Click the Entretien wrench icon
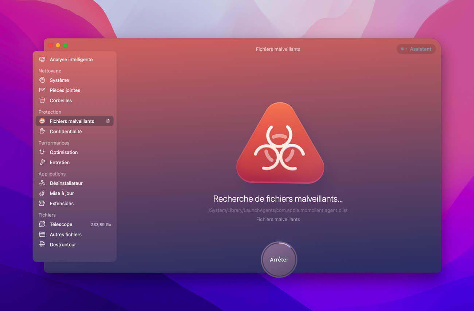Screen dimensions: 474x311 [x=42, y=162]
